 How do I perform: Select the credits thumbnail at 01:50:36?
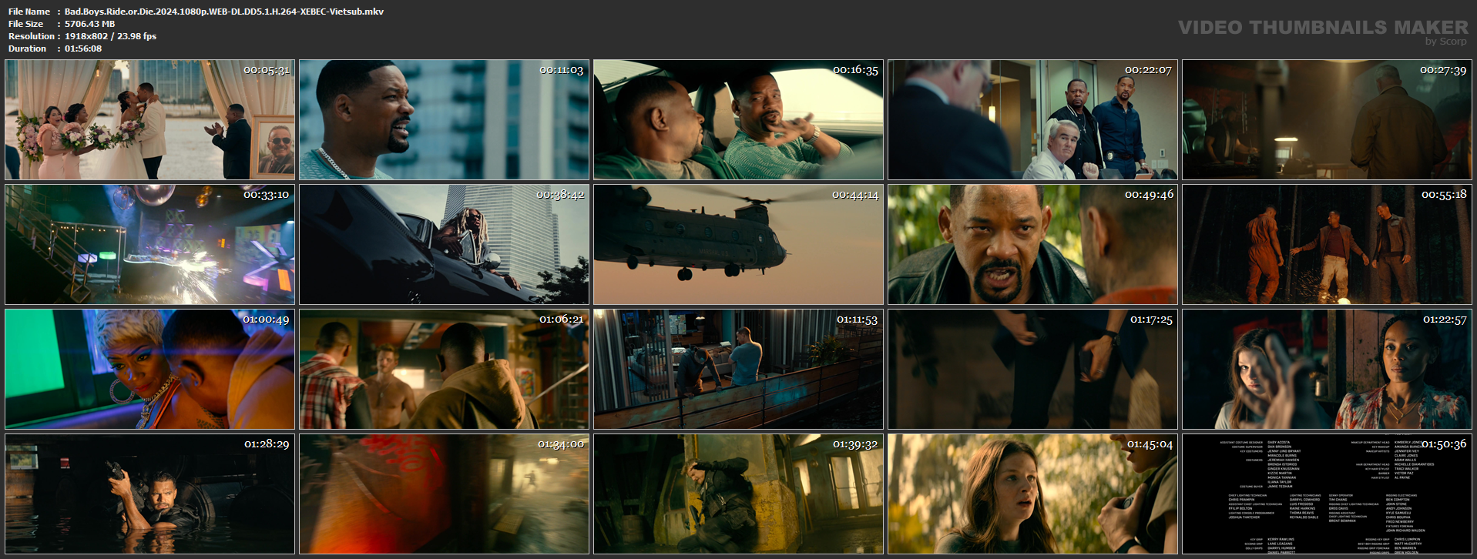[x=1327, y=494]
